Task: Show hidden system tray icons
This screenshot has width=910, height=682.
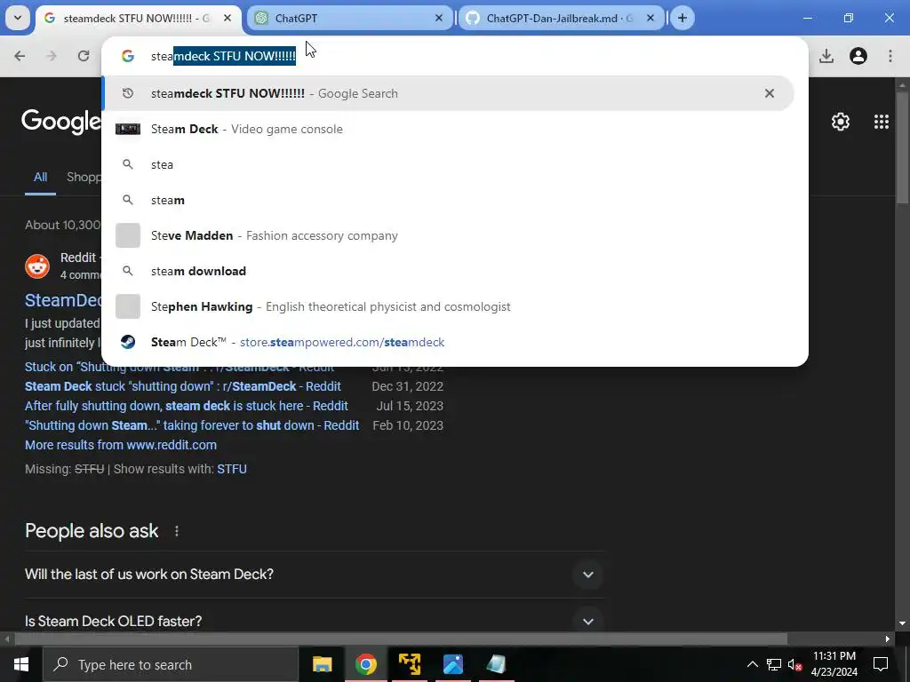Action: 752,664
